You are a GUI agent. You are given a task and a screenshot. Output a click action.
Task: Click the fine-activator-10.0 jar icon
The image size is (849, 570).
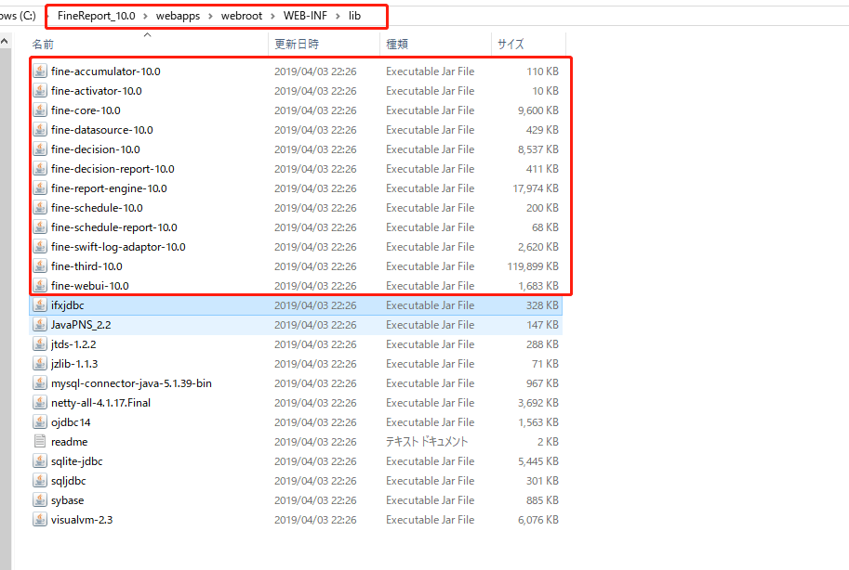[x=40, y=90]
